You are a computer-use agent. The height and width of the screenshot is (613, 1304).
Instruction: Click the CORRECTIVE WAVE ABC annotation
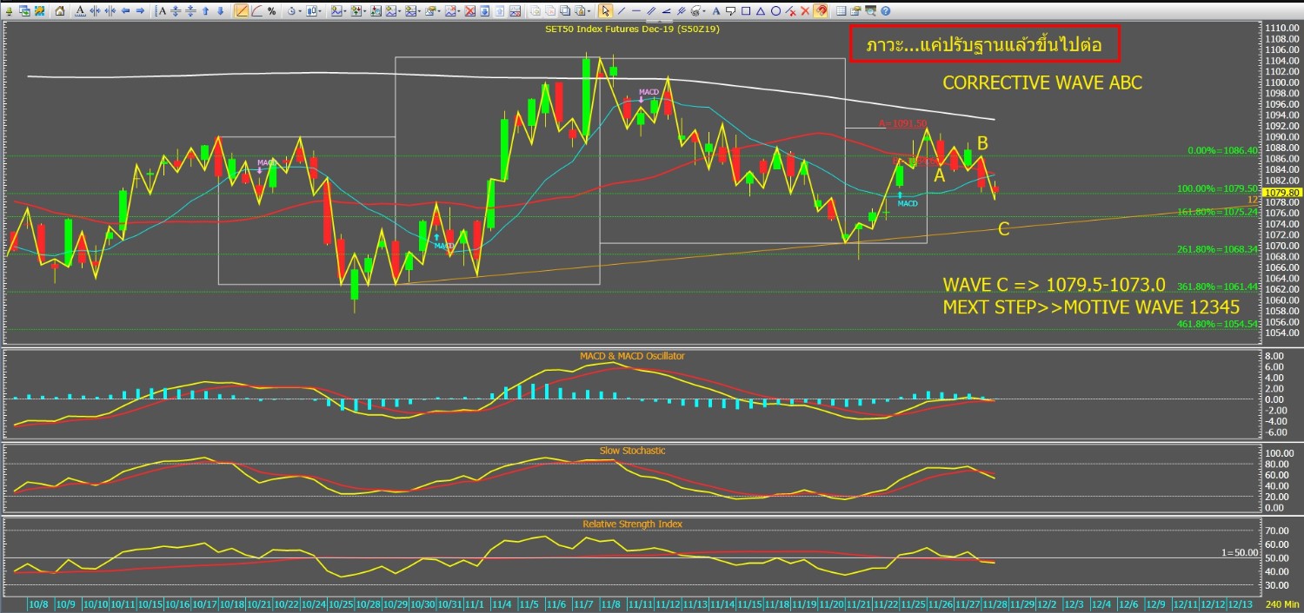pos(1042,83)
